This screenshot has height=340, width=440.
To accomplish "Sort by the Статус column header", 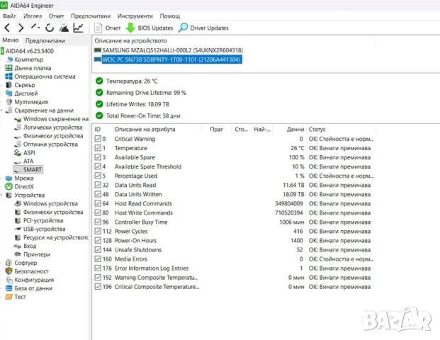I will tap(317, 130).
